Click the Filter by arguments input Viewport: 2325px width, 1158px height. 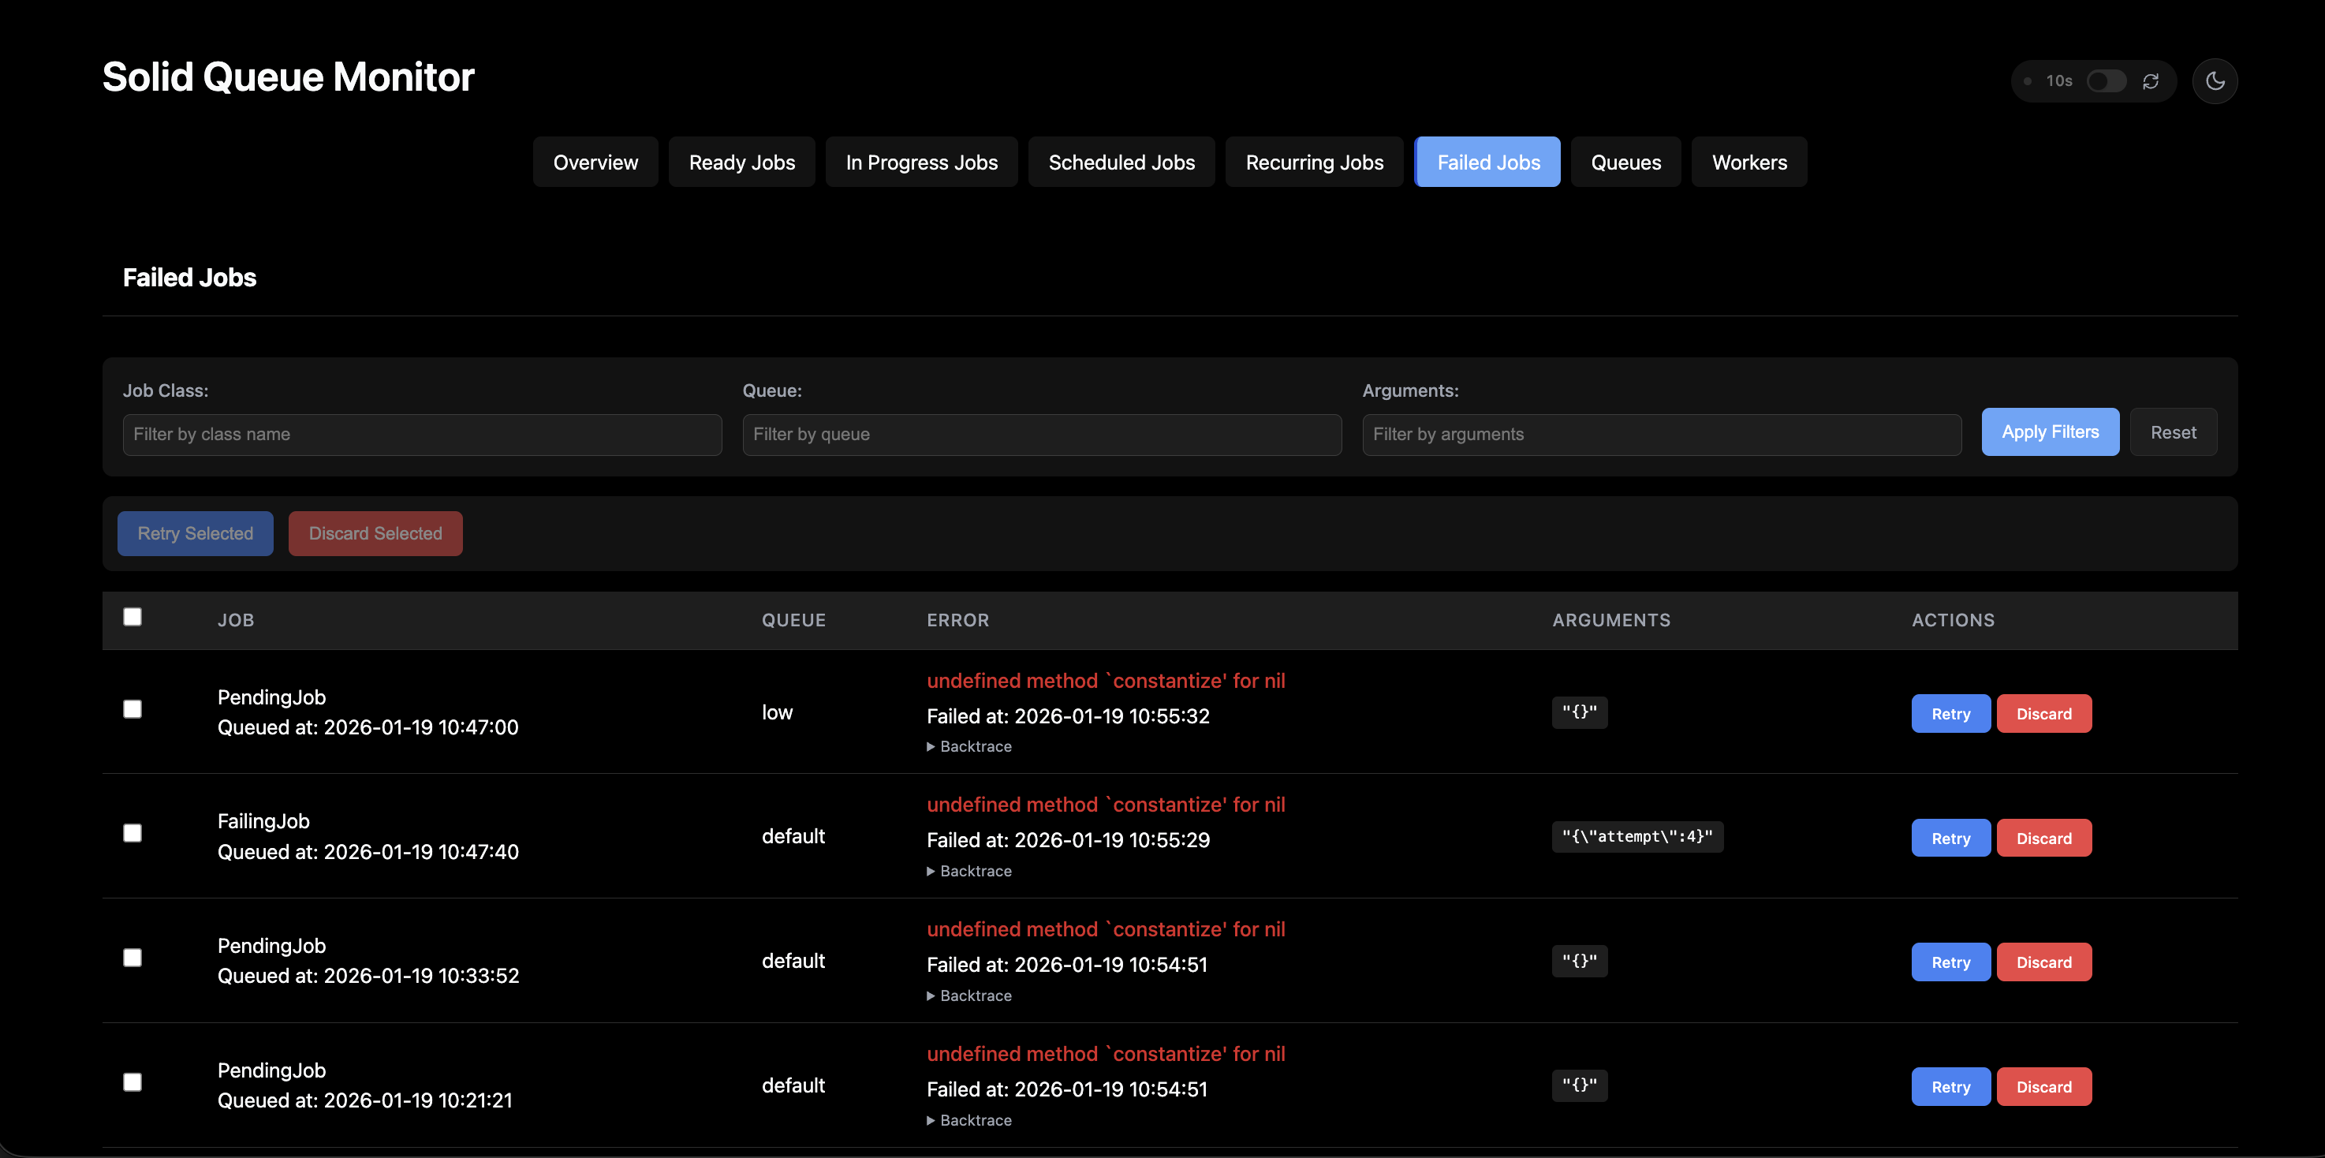[1661, 435]
